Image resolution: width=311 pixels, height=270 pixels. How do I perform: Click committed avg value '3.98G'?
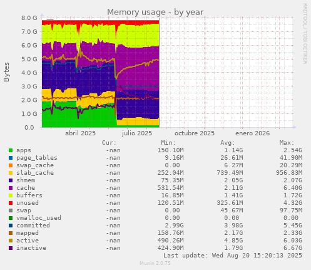pyautogui.click(x=233, y=226)
